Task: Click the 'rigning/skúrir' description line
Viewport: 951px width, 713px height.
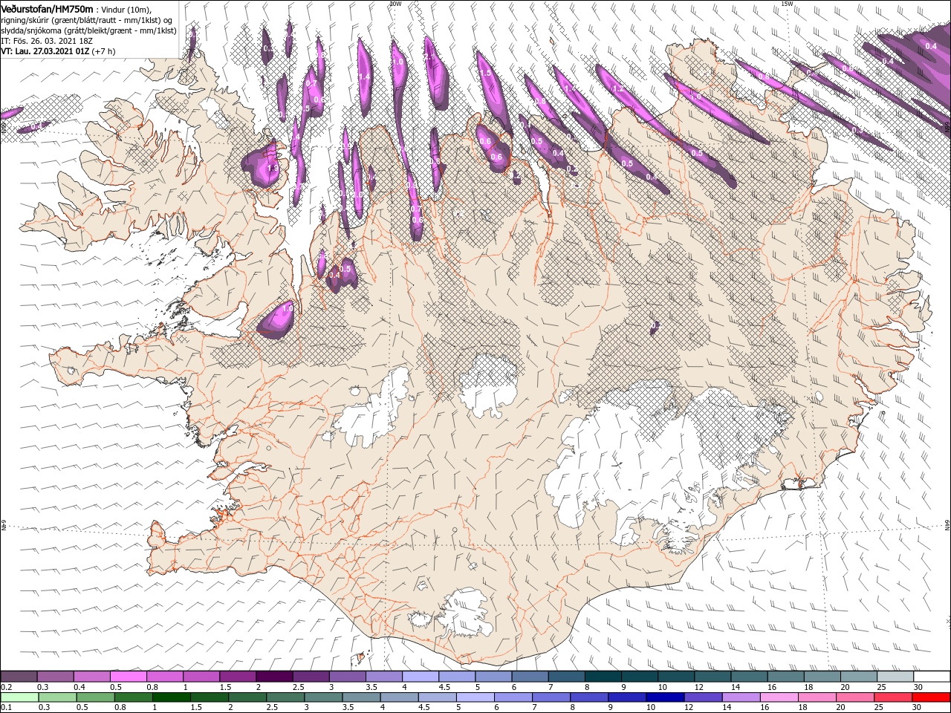Action: pyautogui.click(x=88, y=19)
